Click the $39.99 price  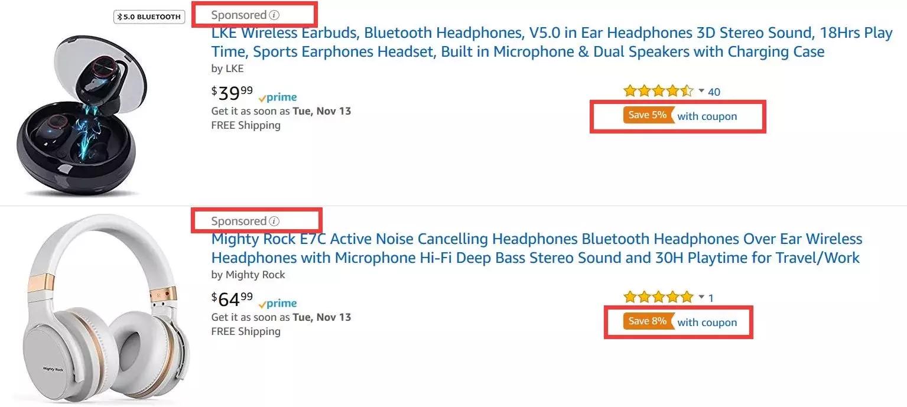pos(232,93)
